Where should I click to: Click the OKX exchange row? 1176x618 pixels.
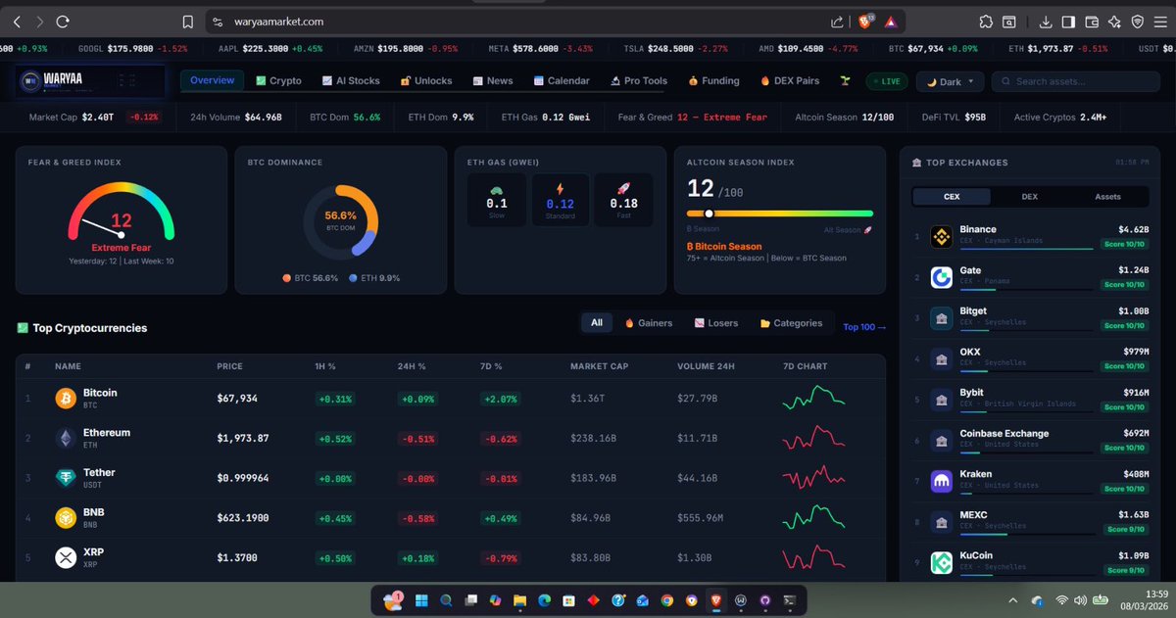point(1030,359)
